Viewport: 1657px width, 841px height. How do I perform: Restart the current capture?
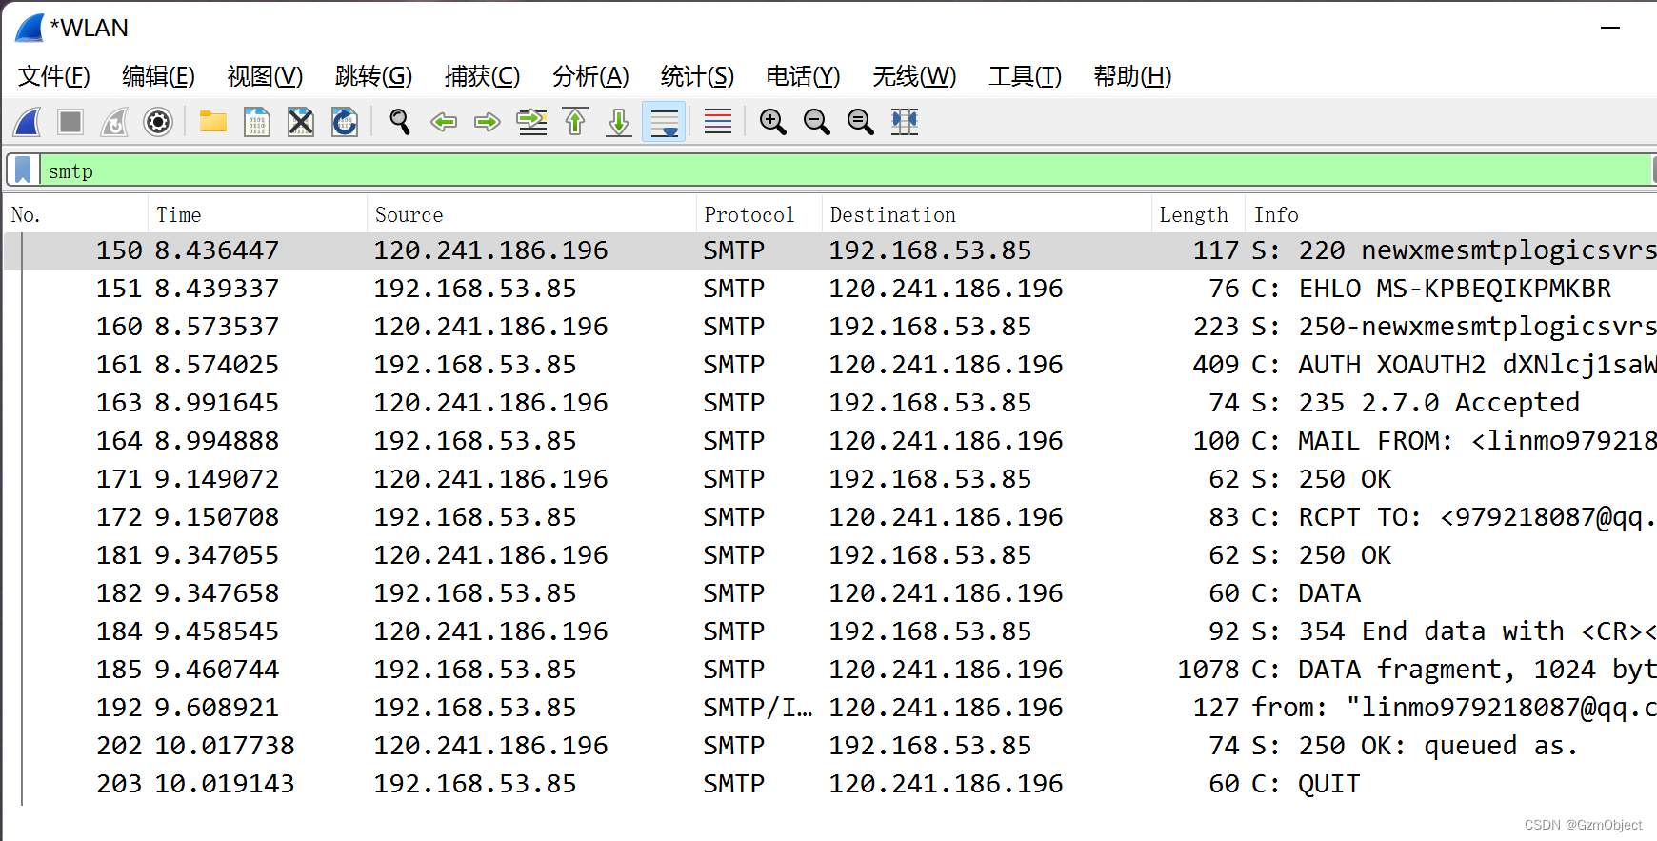click(x=114, y=122)
